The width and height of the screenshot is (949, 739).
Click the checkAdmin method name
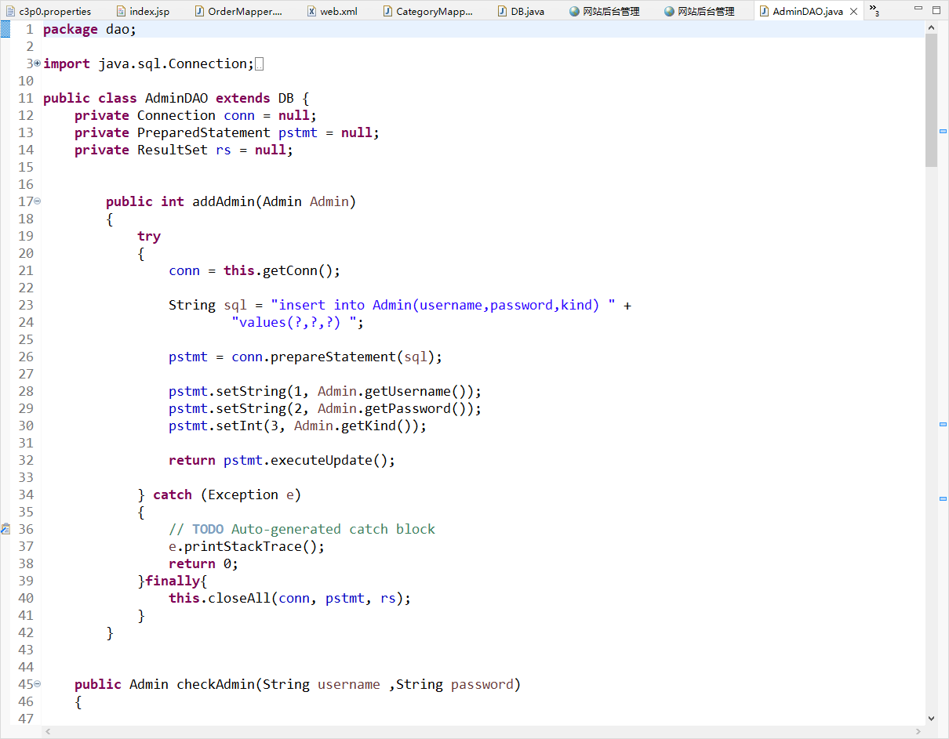(216, 684)
